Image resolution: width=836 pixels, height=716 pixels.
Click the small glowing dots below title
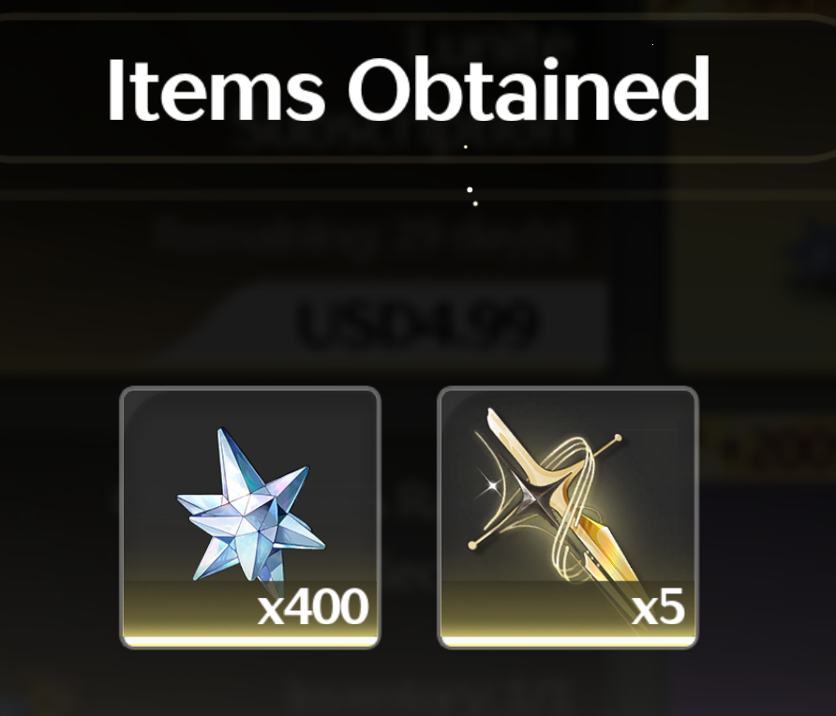(470, 196)
